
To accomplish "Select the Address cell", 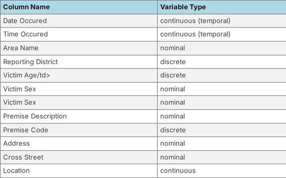I will [x=17, y=143].
